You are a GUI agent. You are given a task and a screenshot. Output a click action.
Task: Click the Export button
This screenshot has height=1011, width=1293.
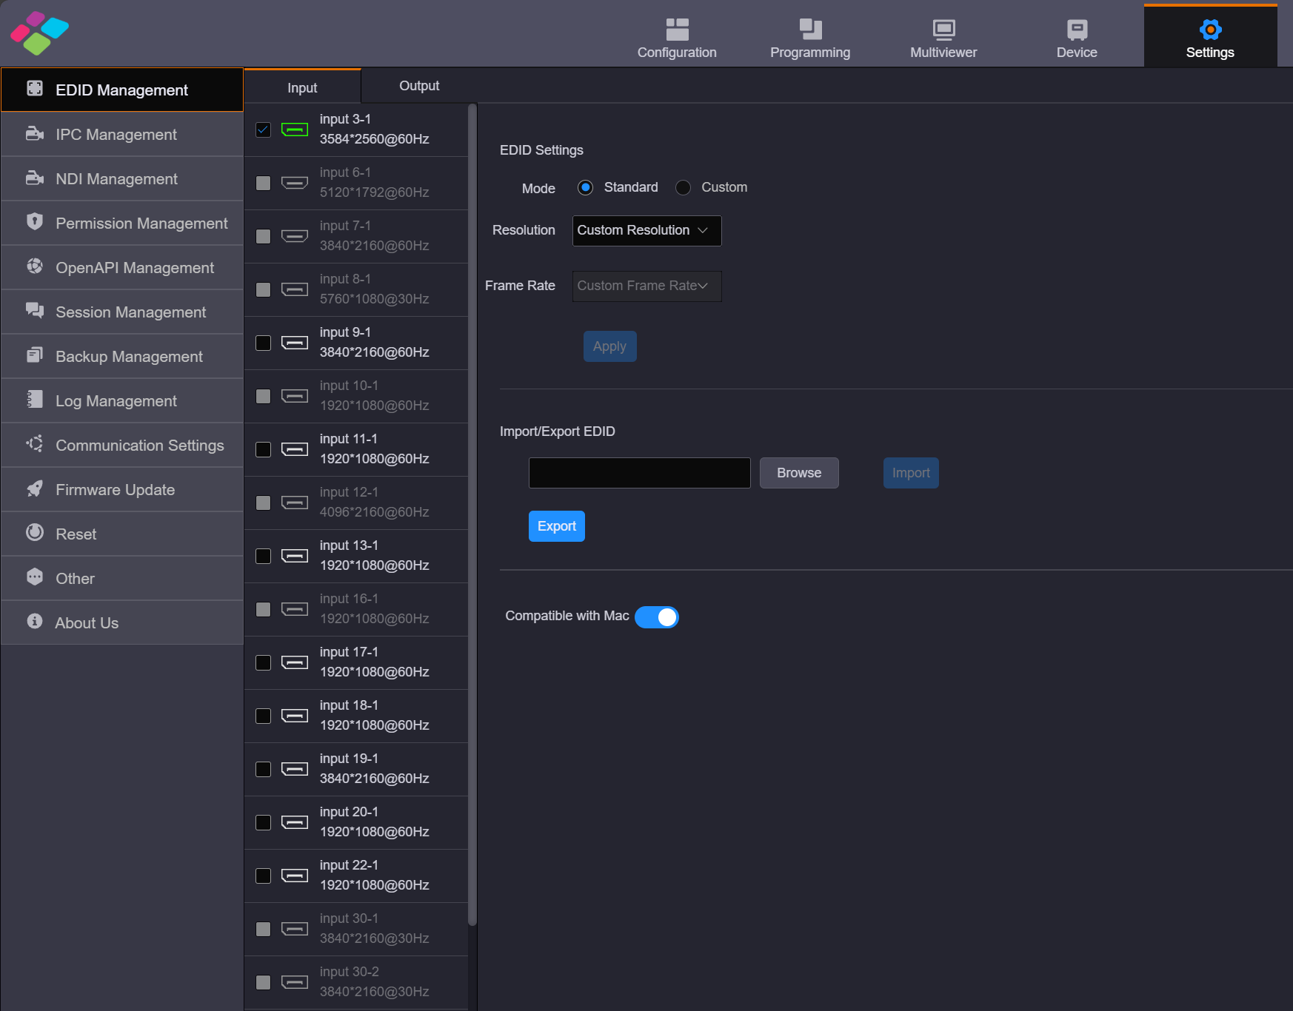tap(556, 525)
